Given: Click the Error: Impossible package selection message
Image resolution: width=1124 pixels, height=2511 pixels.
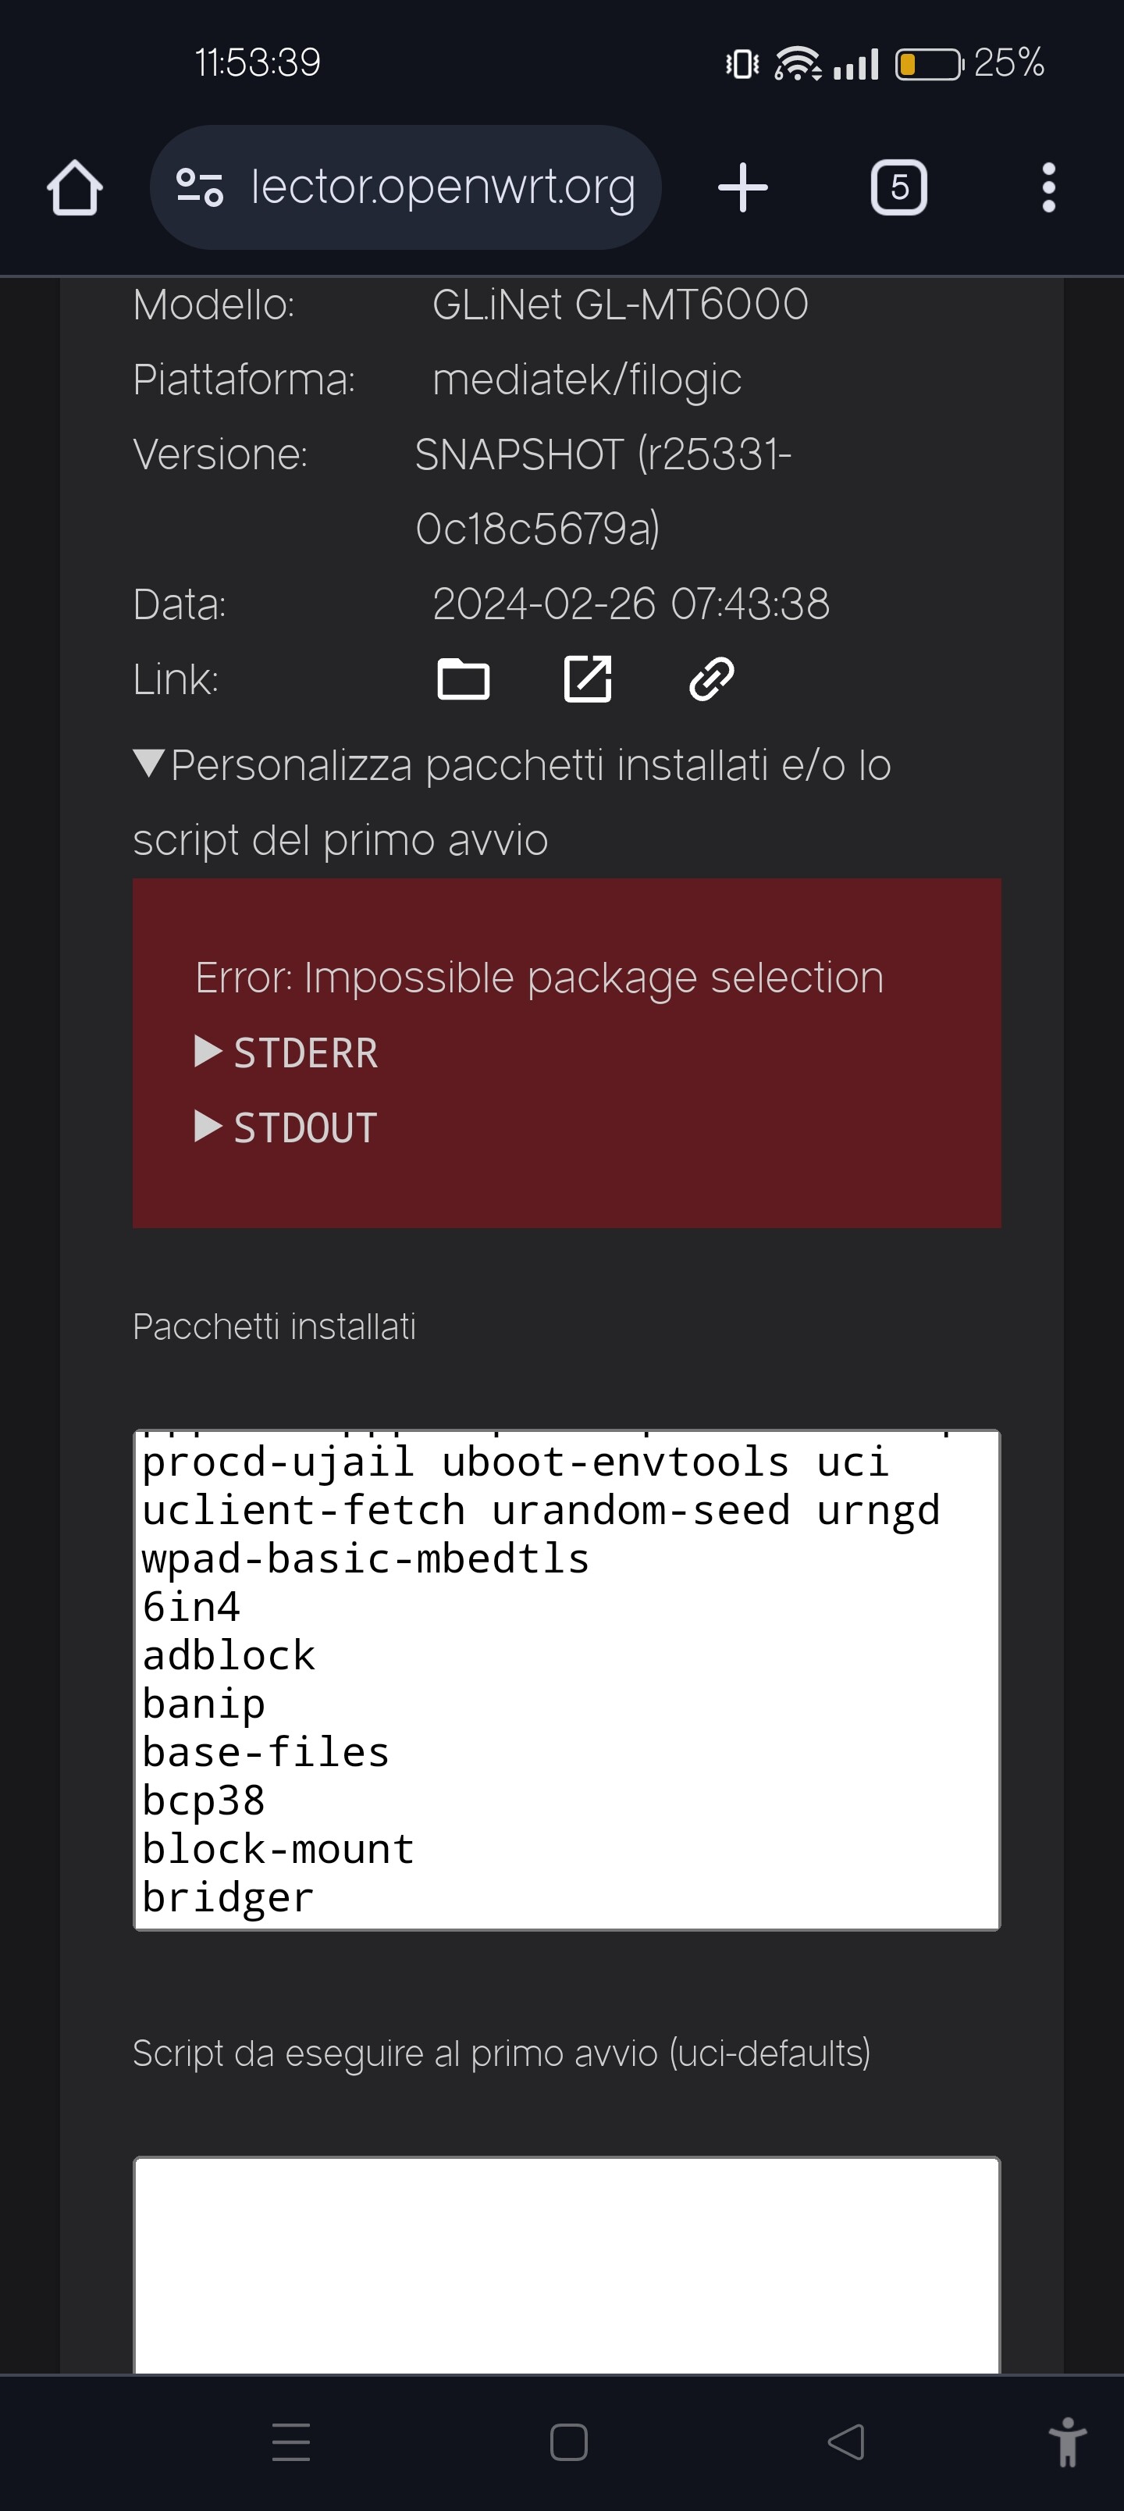Looking at the screenshot, I should coord(538,978).
